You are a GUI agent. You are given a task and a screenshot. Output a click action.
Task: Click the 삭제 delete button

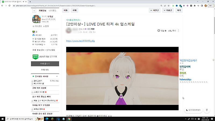pos(74,10)
